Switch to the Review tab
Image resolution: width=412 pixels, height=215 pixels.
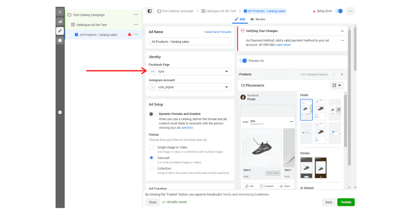click(x=258, y=19)
